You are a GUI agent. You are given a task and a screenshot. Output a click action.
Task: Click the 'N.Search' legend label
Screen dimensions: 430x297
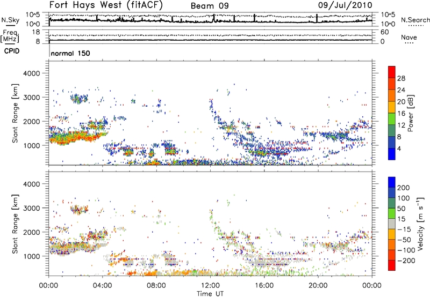tap(415, 20)
